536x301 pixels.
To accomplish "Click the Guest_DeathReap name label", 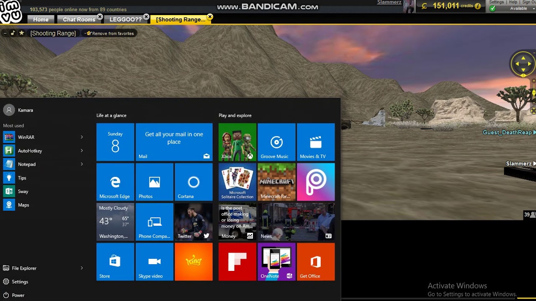I will coord(507,133).
